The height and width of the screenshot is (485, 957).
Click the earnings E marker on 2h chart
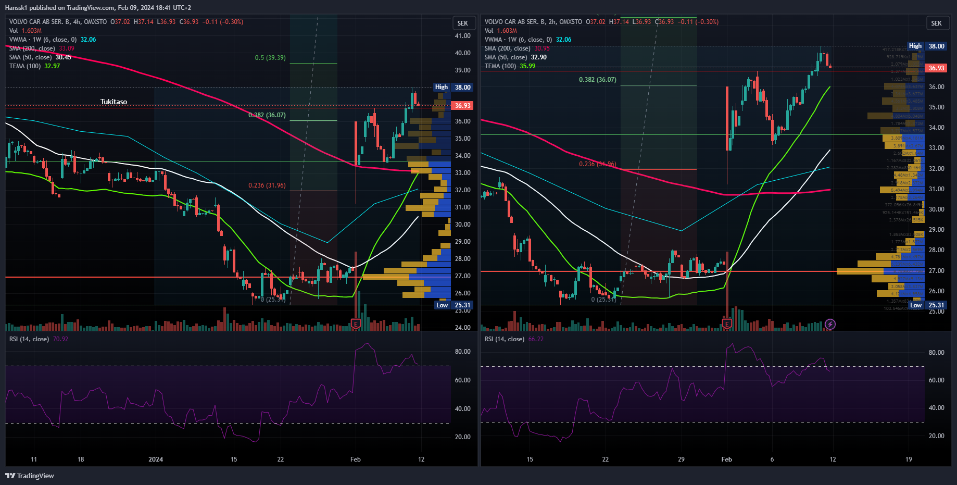tap(727, 324)
